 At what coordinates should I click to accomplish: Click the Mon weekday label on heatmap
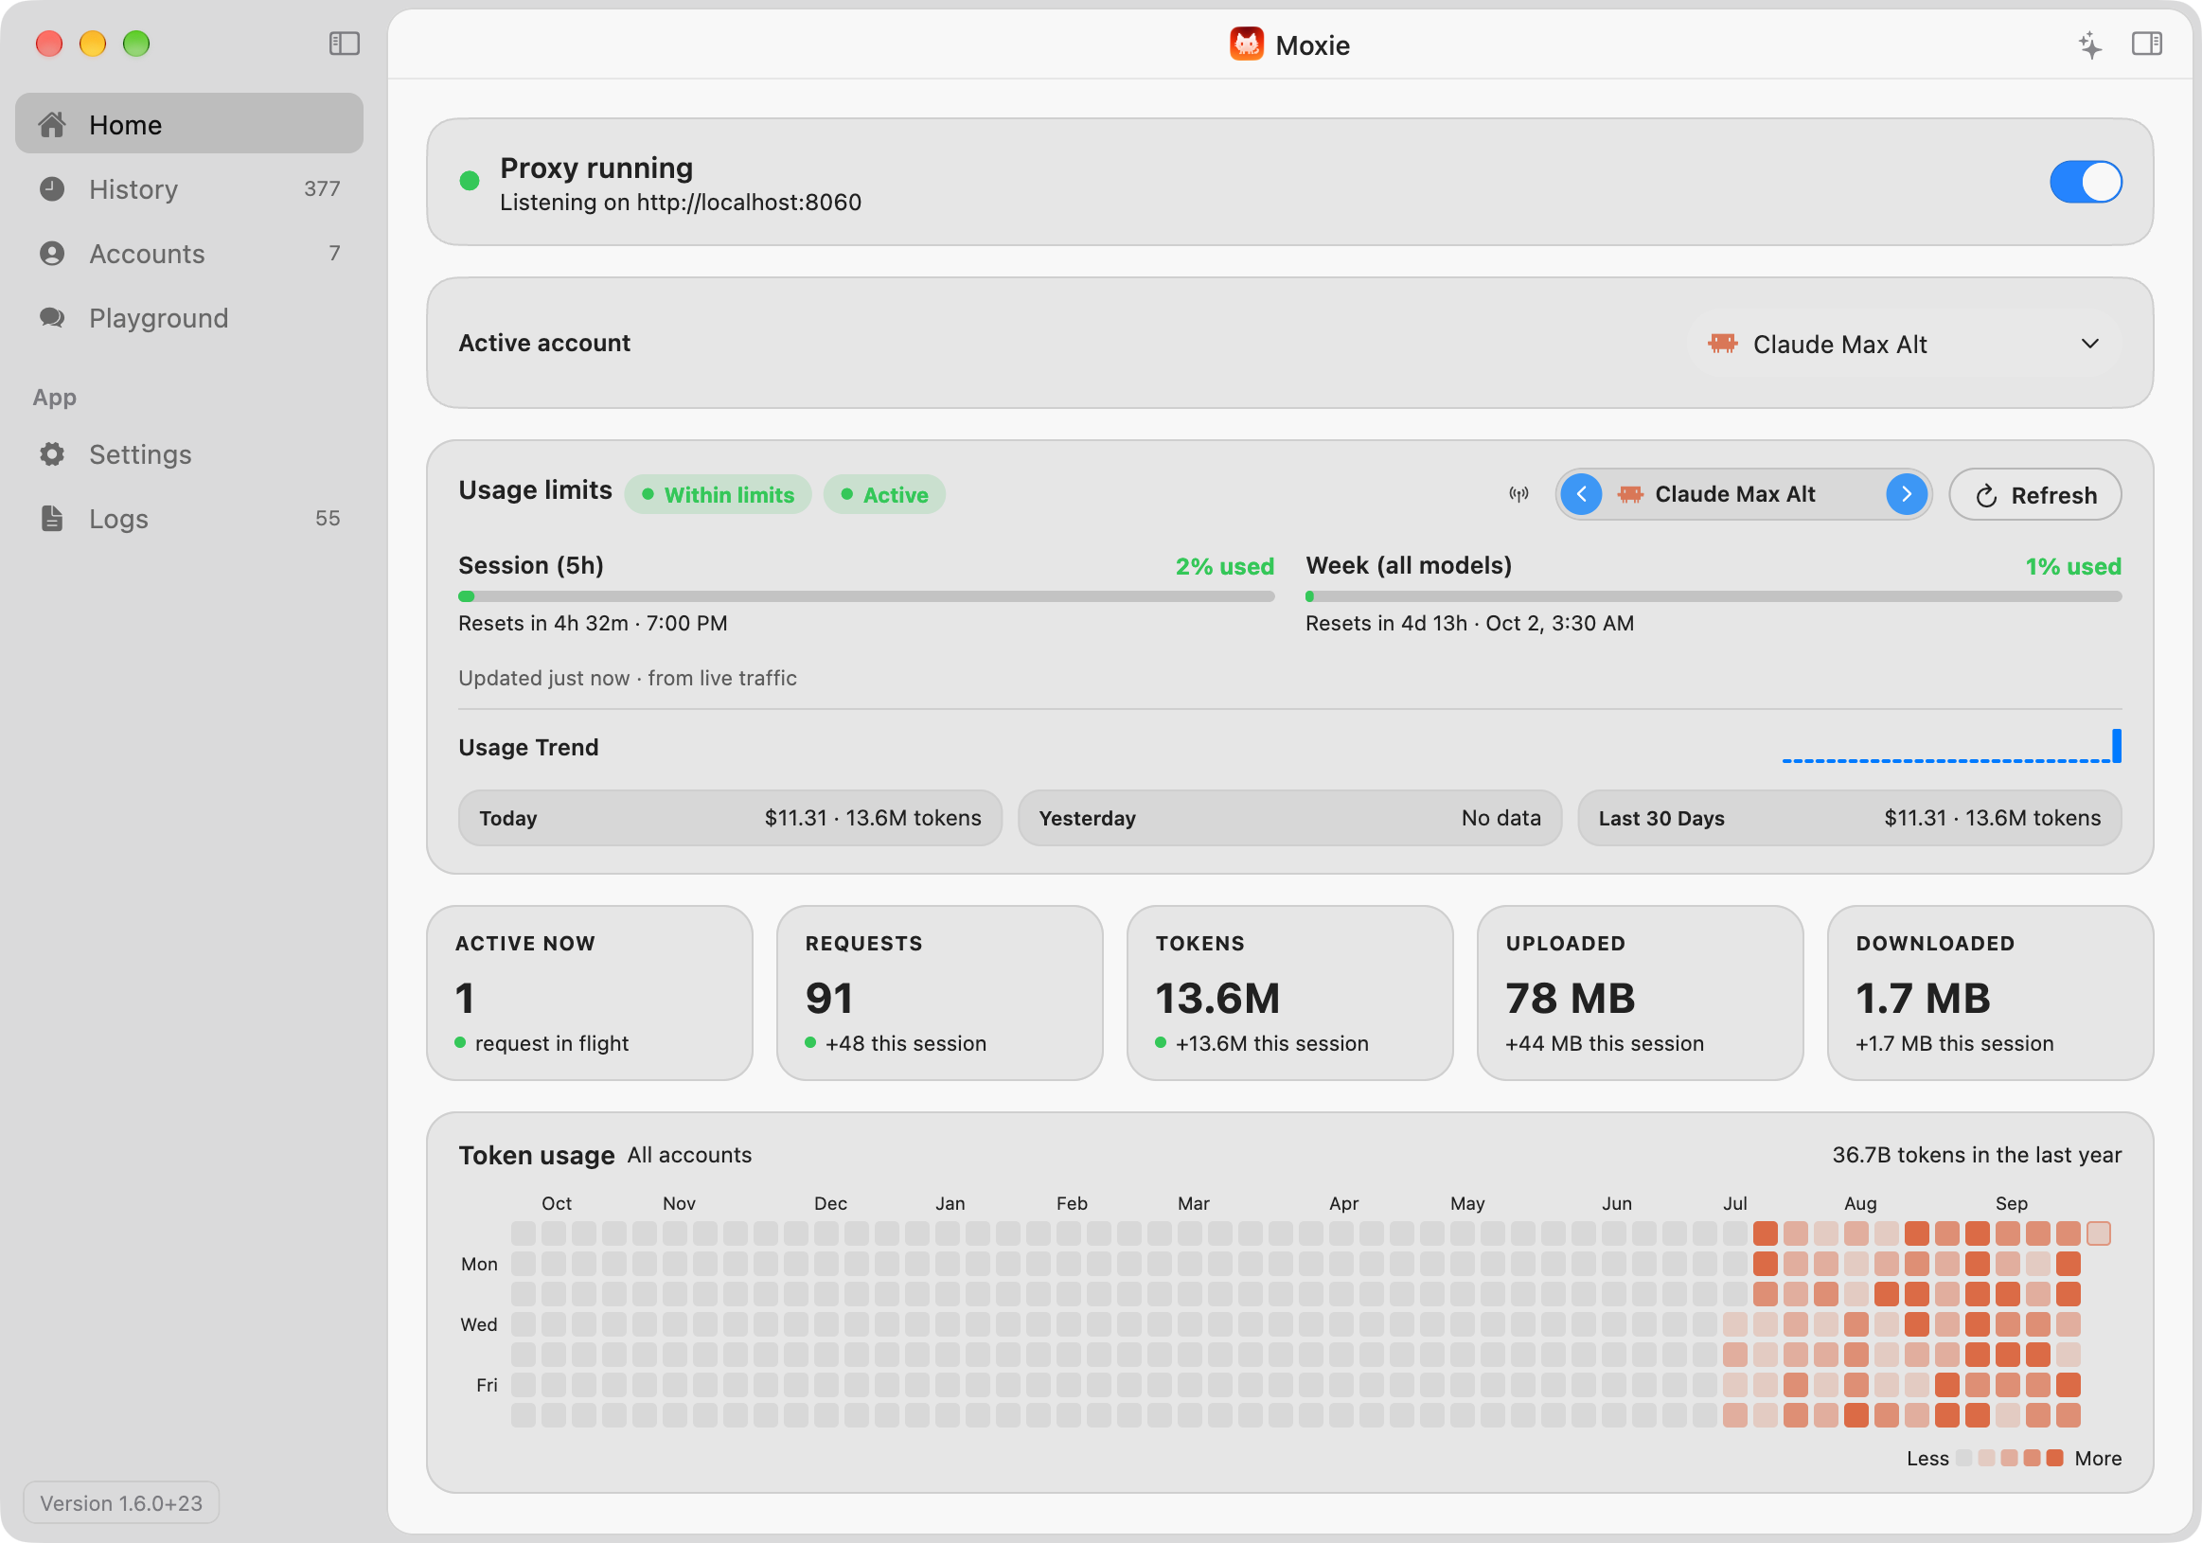click(x=479, y=1264)
